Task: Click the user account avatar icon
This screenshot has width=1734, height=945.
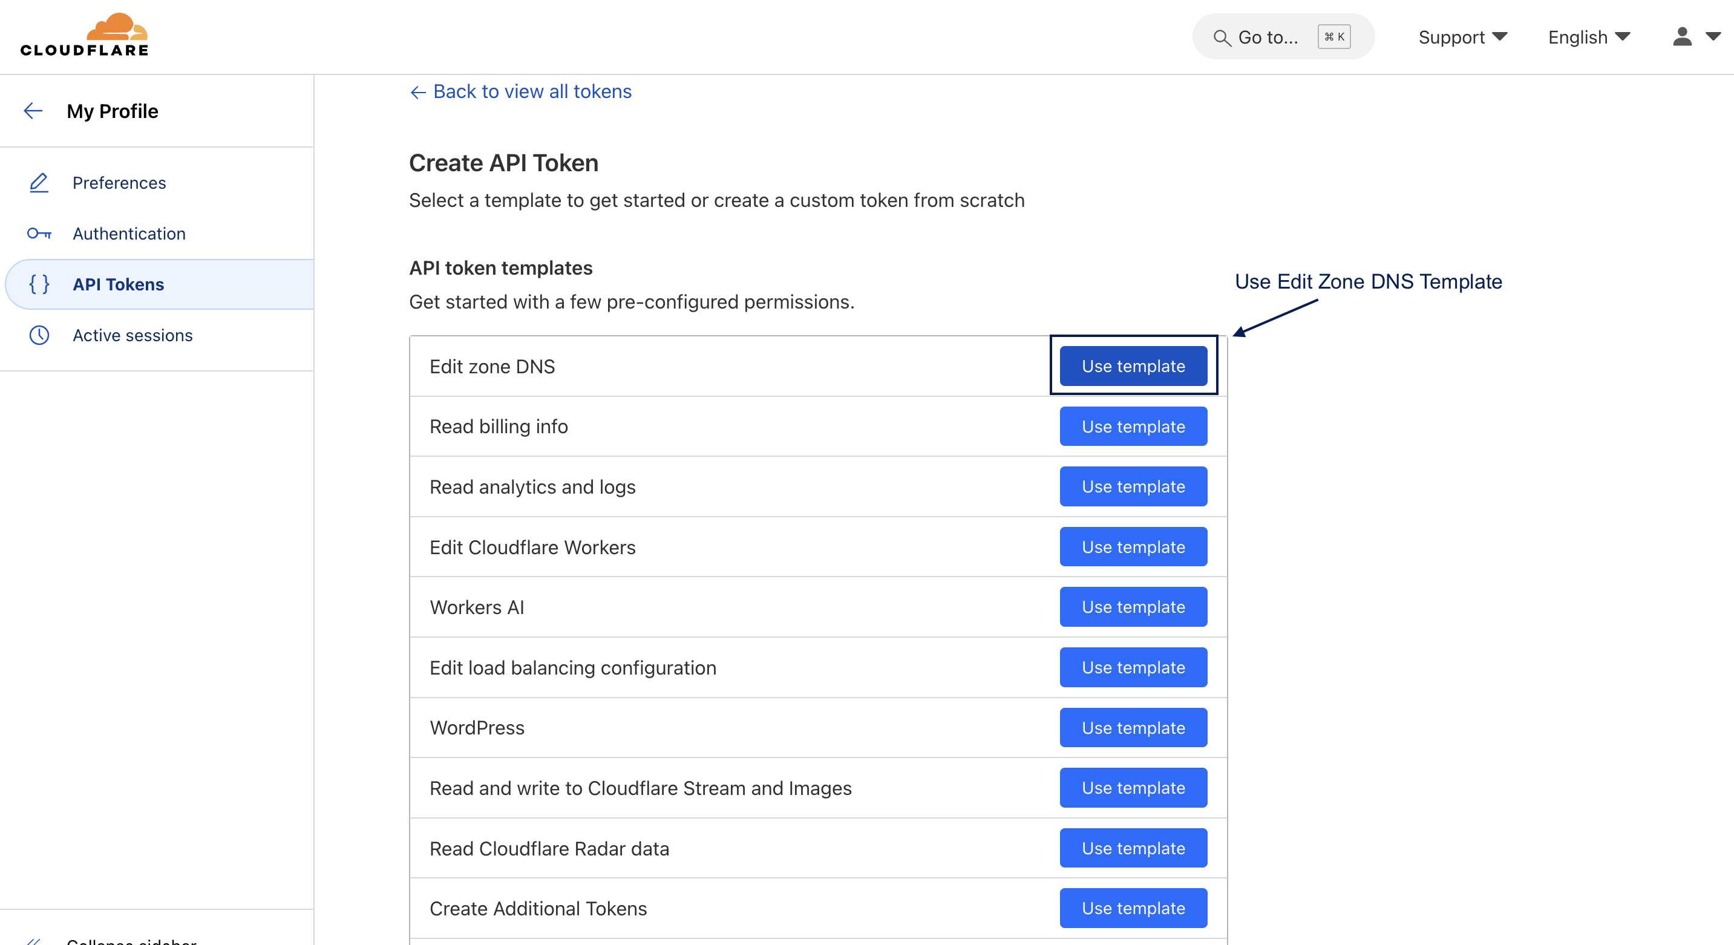Action: coord(1682,36)
